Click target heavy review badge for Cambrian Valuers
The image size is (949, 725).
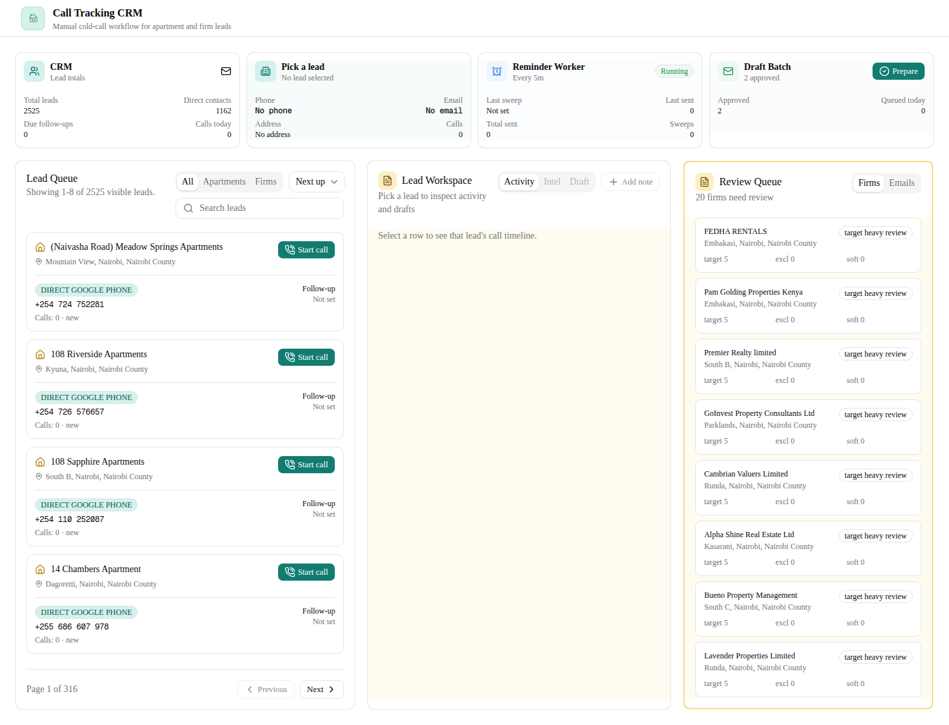click(875, 475)
